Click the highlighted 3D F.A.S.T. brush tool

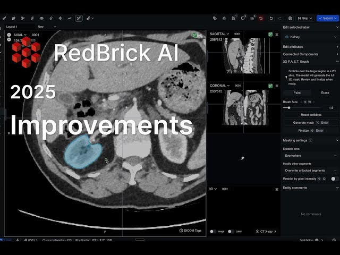79,19
